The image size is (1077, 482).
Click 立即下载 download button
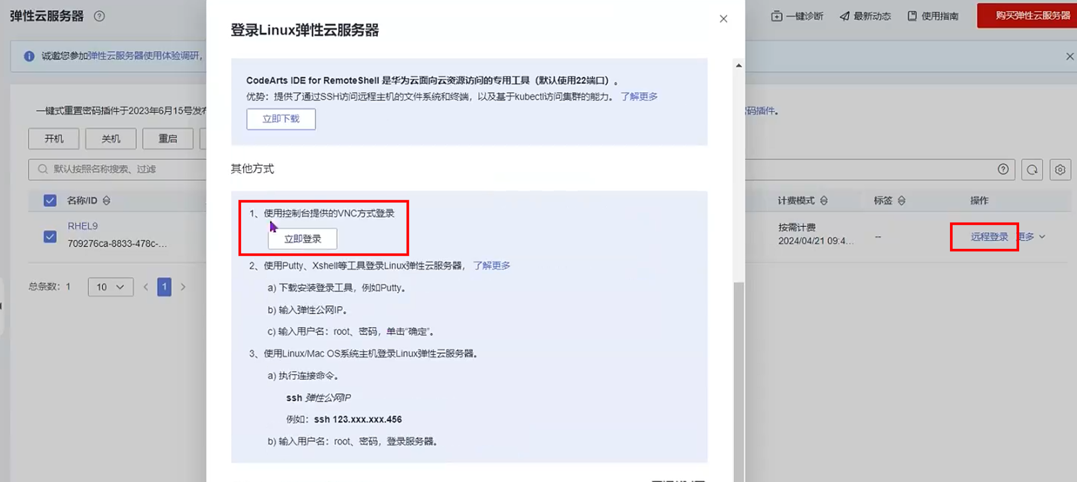[281, 119]
